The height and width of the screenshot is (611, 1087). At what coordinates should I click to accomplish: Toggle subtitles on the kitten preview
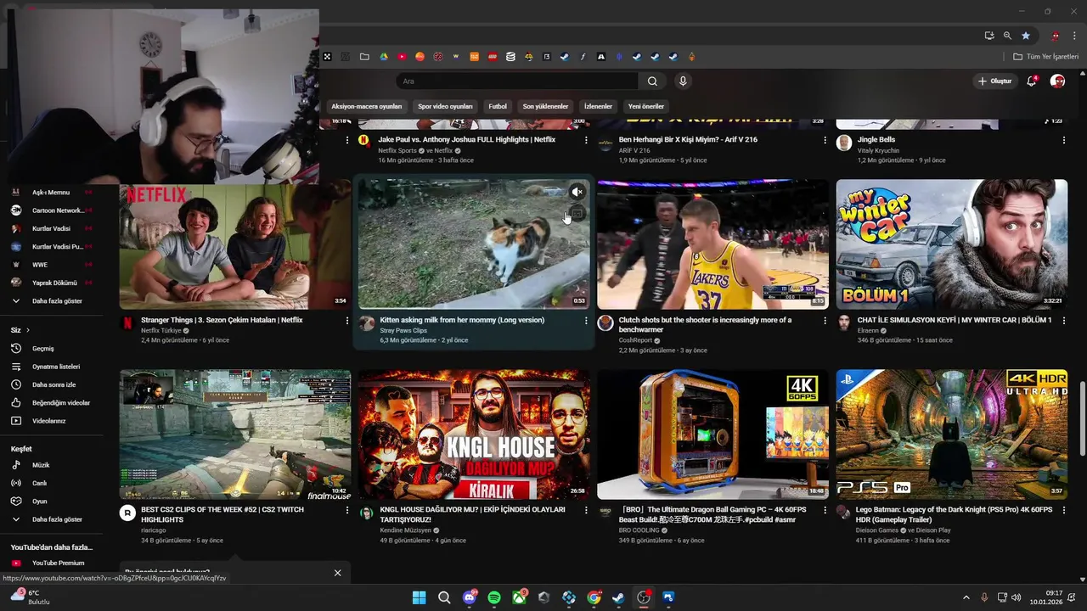577,214
